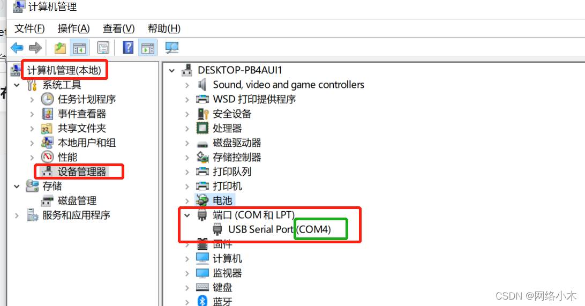Select 设备管理器 in the left tree
The width and height of the screenshot is (585, 306).
(x=82, y=171)
